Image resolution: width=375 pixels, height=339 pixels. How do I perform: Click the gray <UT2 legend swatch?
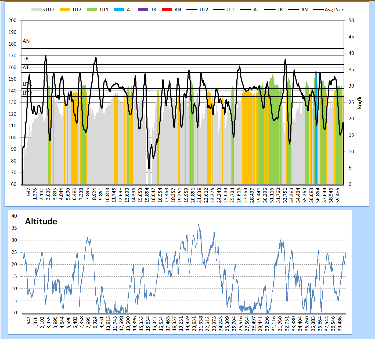pyautogui.click(x=37, y=10)
